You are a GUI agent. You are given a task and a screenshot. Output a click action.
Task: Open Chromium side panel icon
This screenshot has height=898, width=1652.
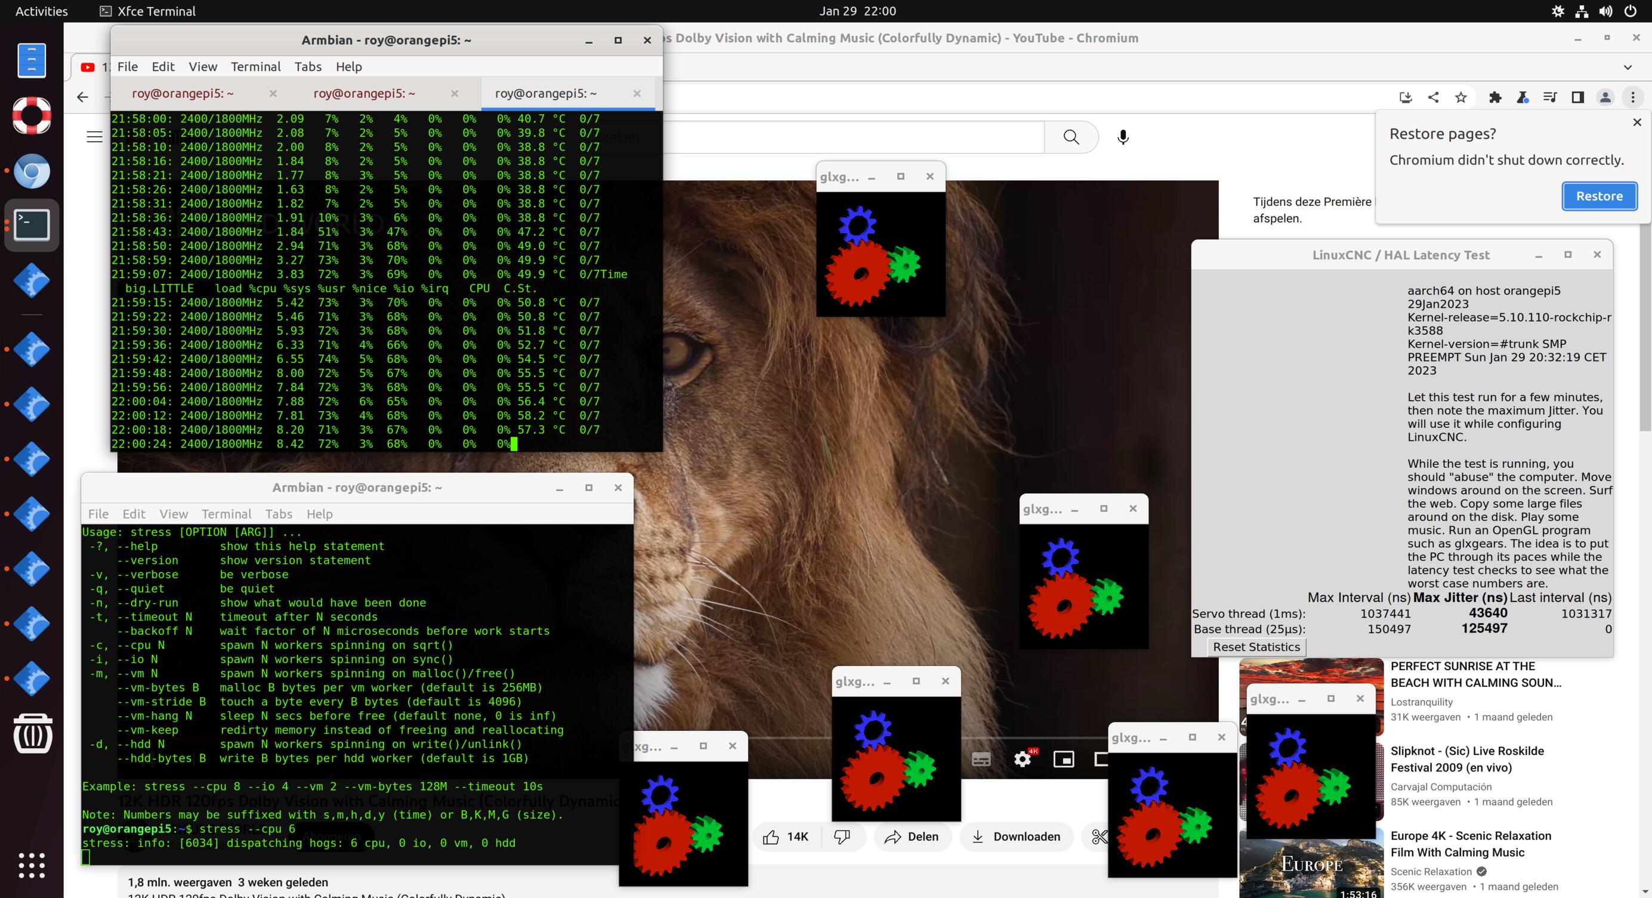1577,97
